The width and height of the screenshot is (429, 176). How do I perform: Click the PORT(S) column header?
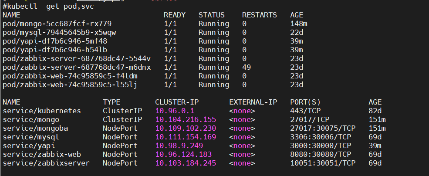[305, 102]
